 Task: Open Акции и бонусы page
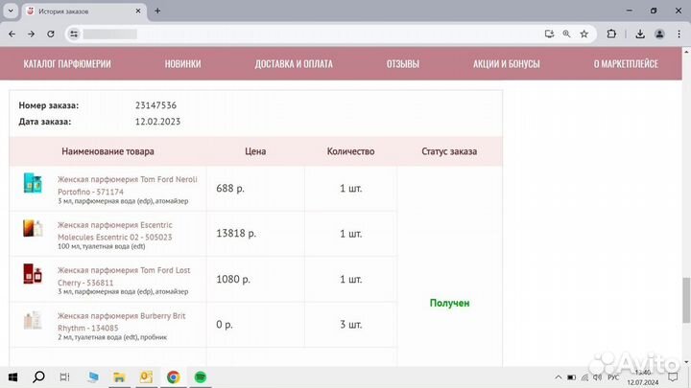point(507,64)
